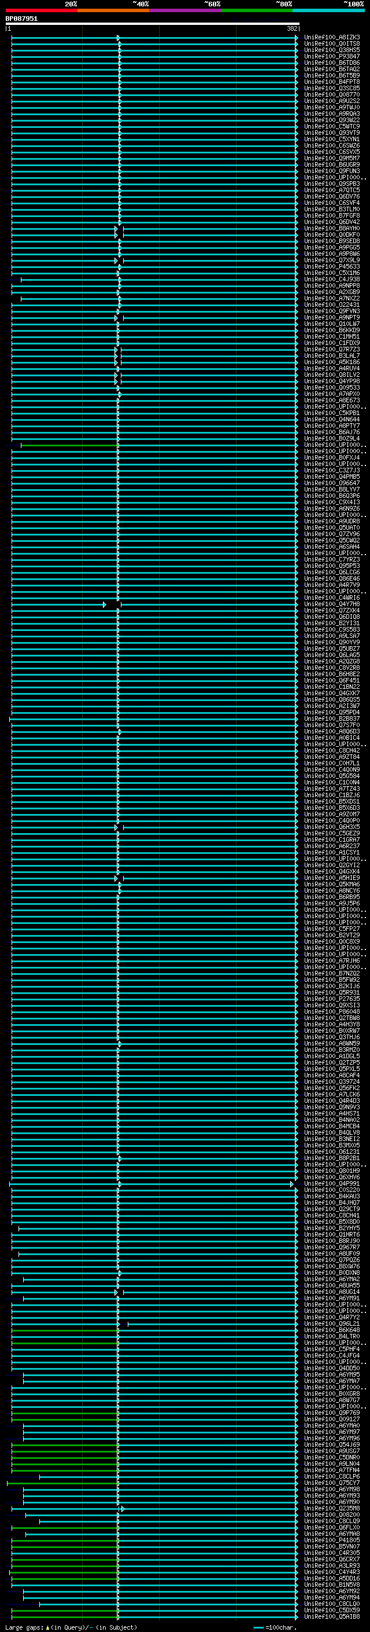Click the UniRef100_Q93VT9 label
Image resolution: width=370 pixels, height=1632 pixels.
tap(332, 133)
